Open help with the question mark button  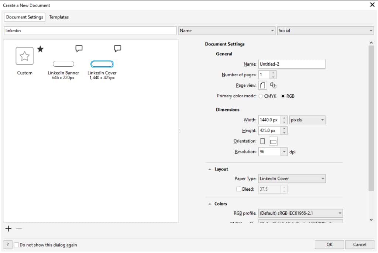8,245
